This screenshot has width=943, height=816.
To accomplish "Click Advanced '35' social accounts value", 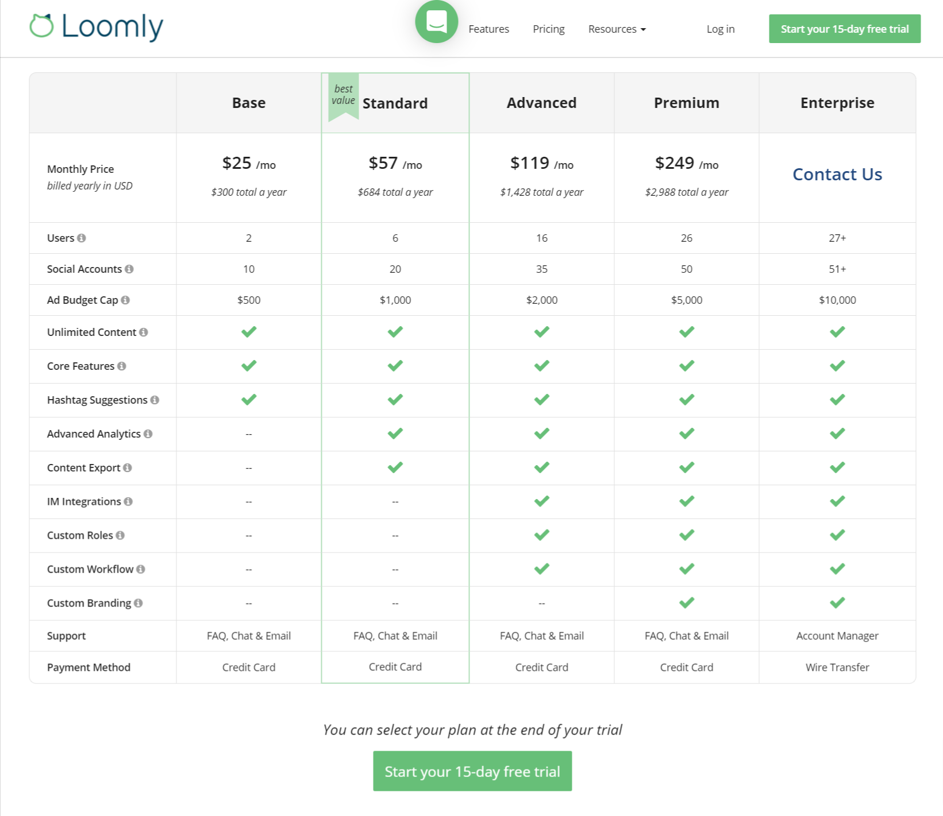I will pyautogui.click(x=542, y=269).
